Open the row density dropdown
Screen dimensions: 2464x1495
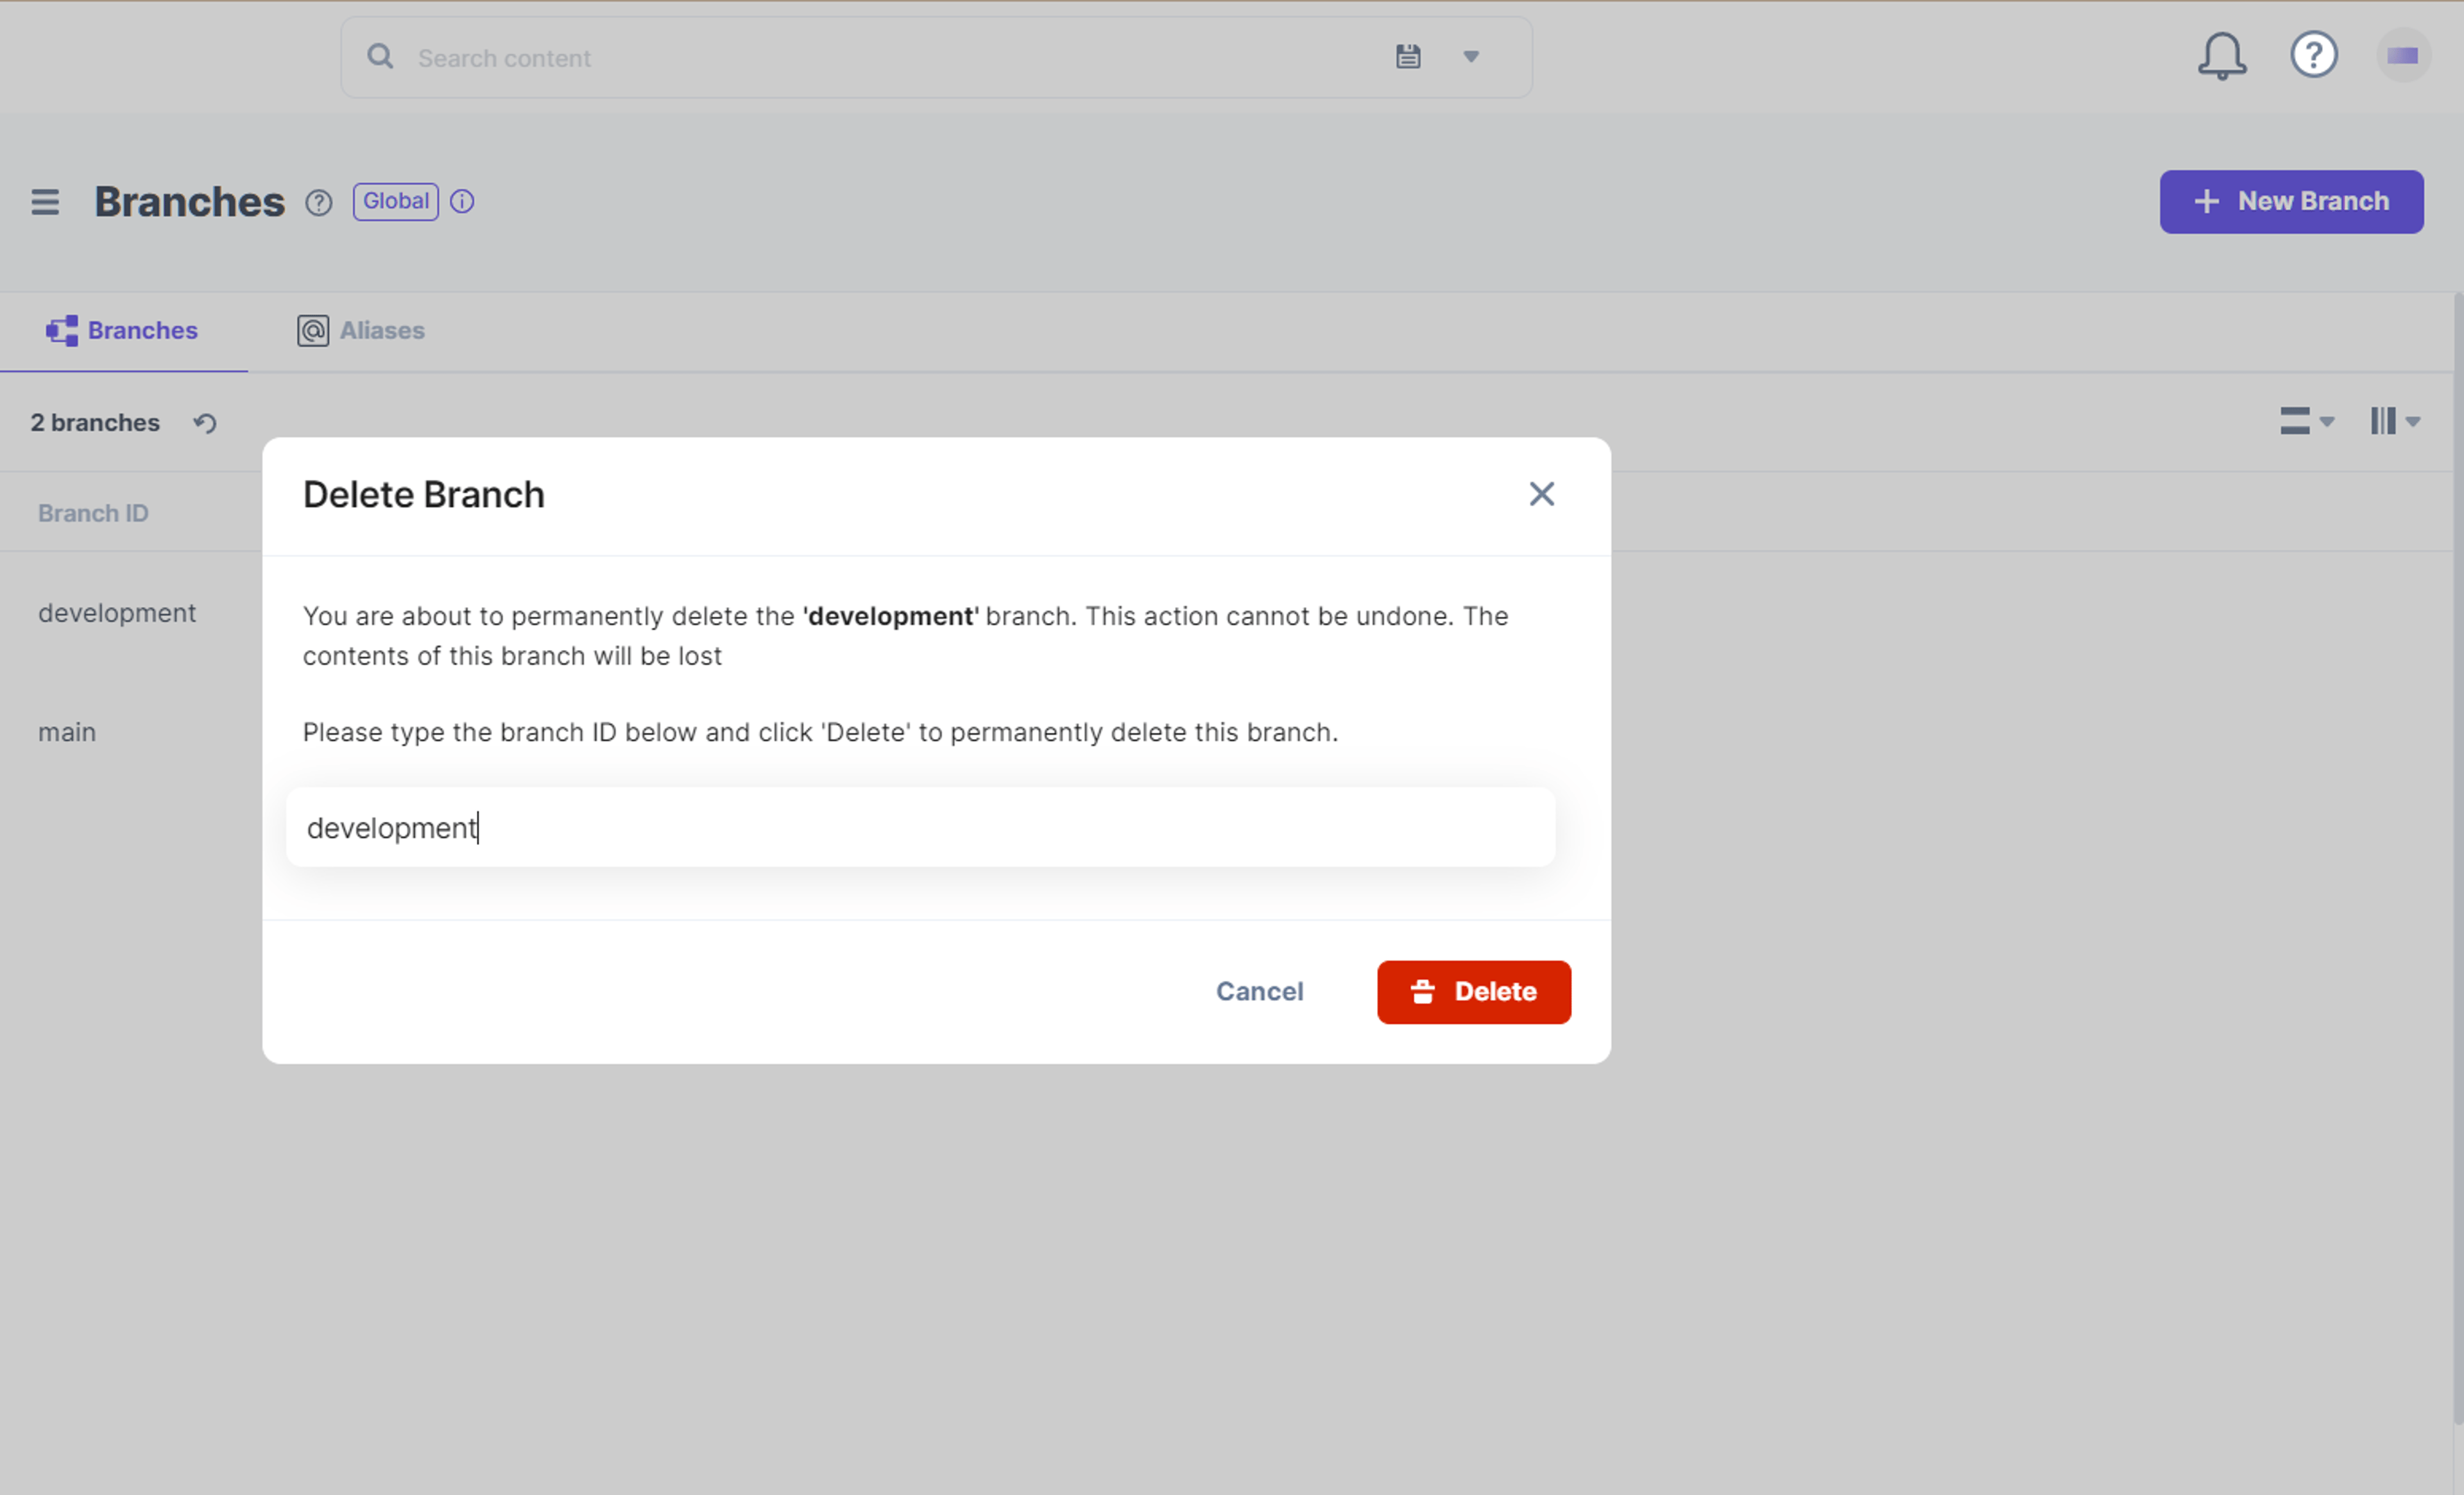coord(2306,421)
